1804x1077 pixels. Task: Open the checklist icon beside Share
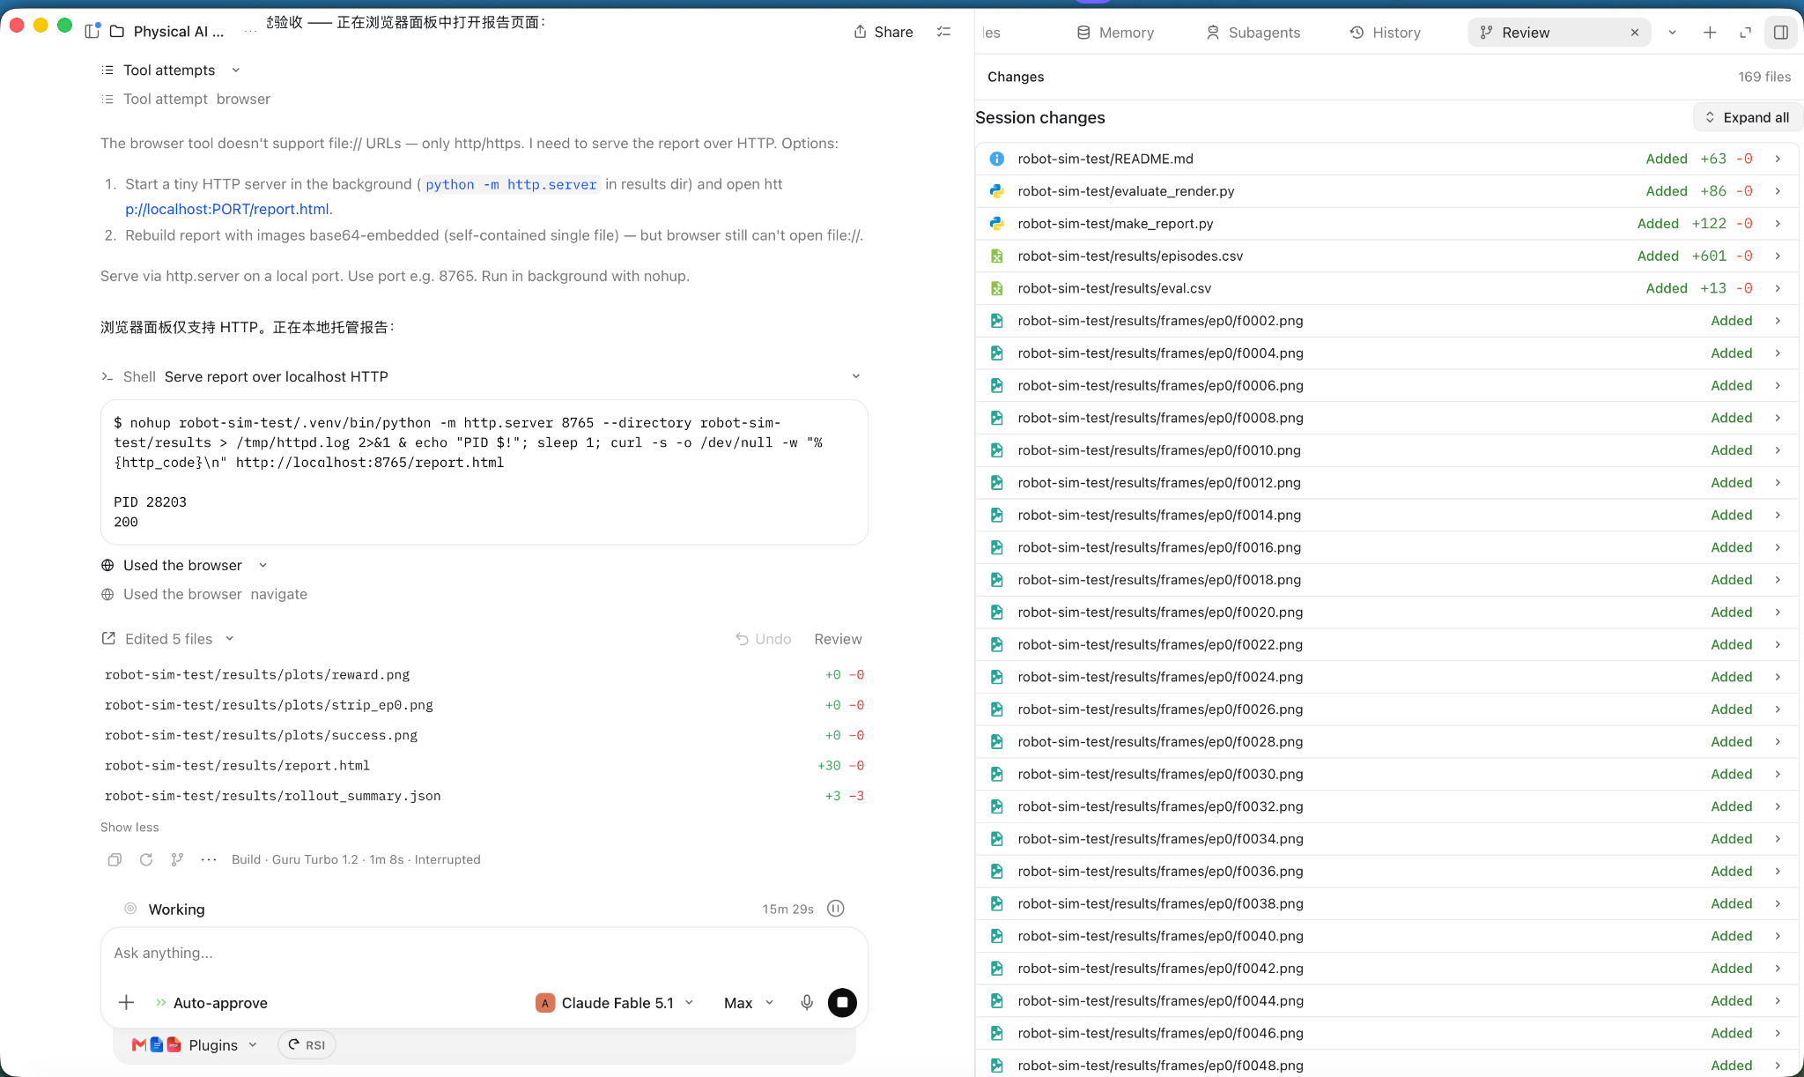tap(943, 32)
